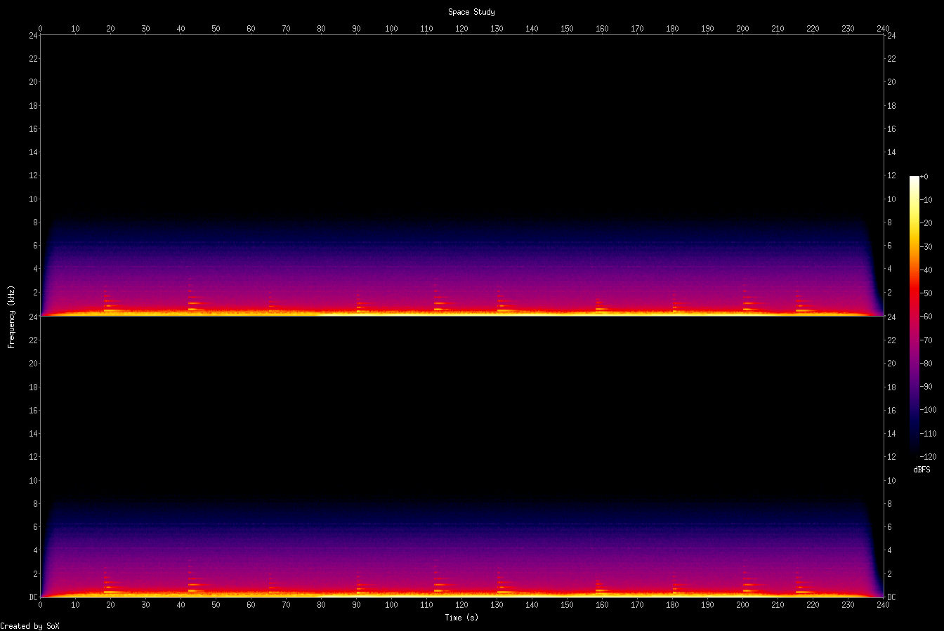Screen dimensions: 944x631
Task: Click the 0 second tick mark
Action: click(41, 28)
